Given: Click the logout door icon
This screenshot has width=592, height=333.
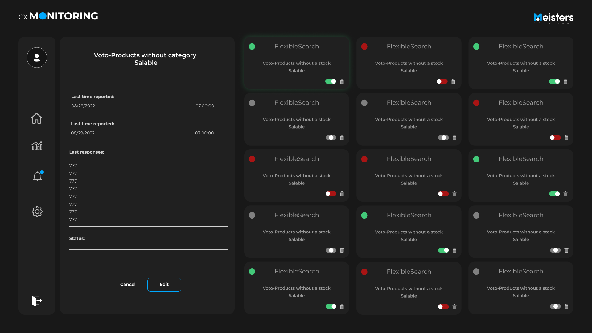Looking at the screenshot, I should [x=36, y=301].
